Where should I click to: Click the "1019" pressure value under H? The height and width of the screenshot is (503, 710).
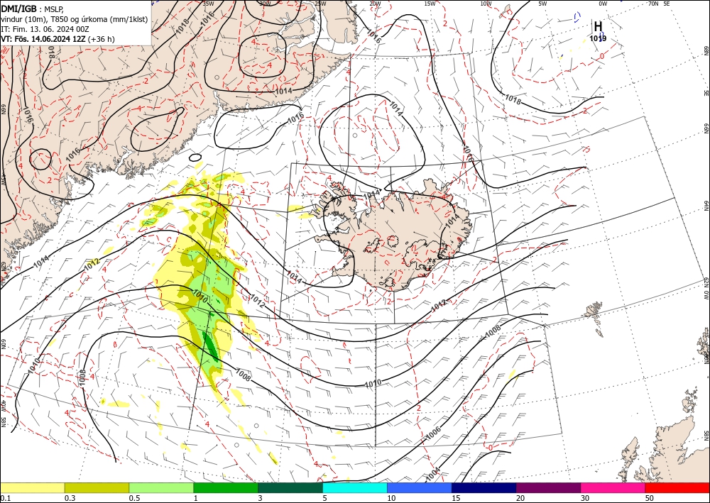click(x=598, y=38)
